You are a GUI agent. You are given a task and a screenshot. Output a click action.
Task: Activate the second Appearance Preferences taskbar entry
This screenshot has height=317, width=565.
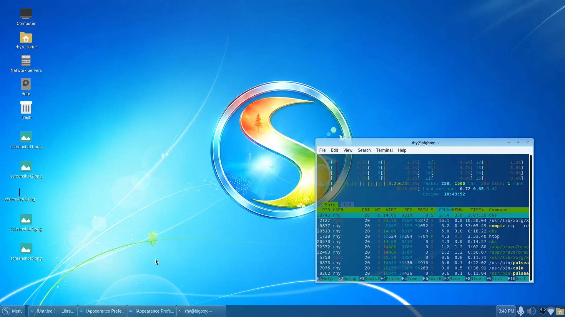coord(152,311)
